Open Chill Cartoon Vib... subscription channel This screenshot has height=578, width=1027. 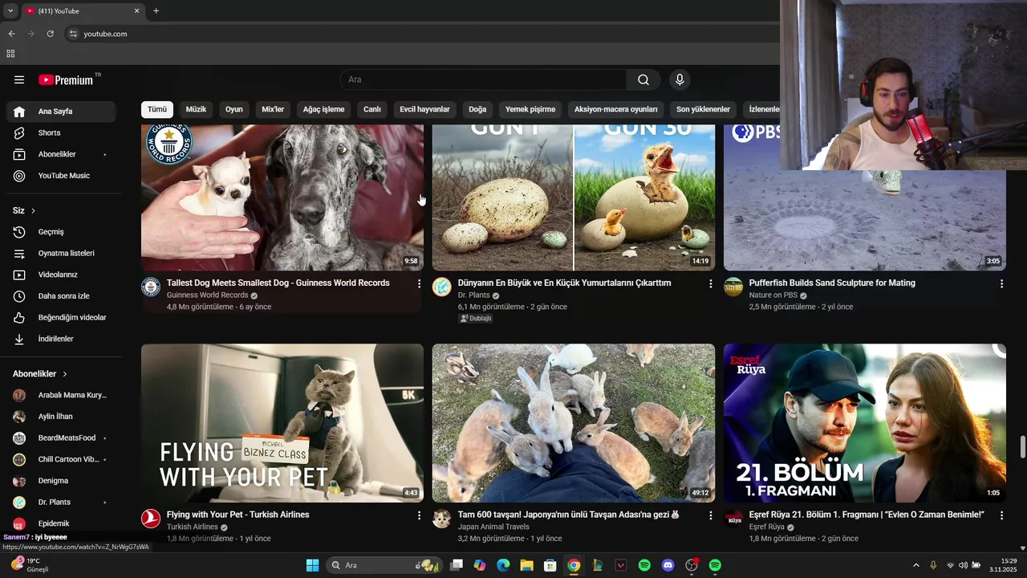61,459
